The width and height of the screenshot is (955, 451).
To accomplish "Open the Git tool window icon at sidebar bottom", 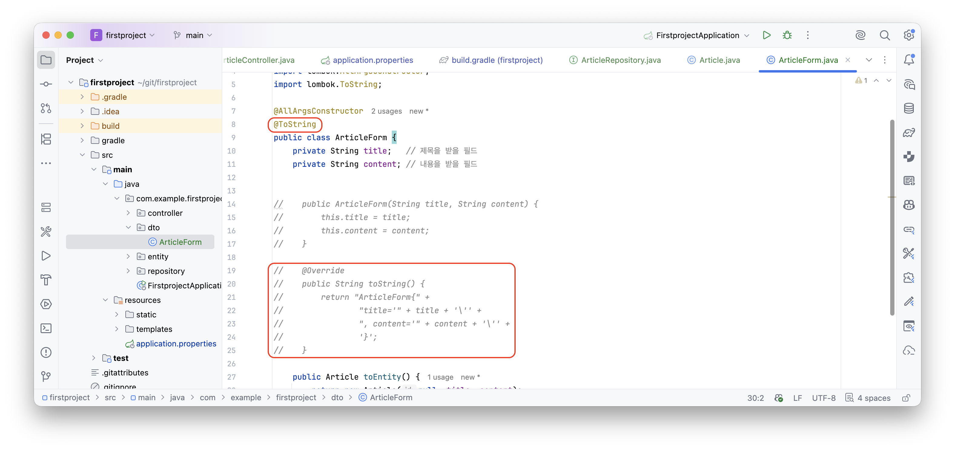I will (46, 376).
